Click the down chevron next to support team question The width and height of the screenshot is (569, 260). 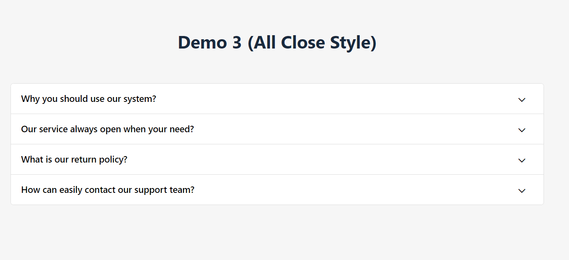pos(522,190)
